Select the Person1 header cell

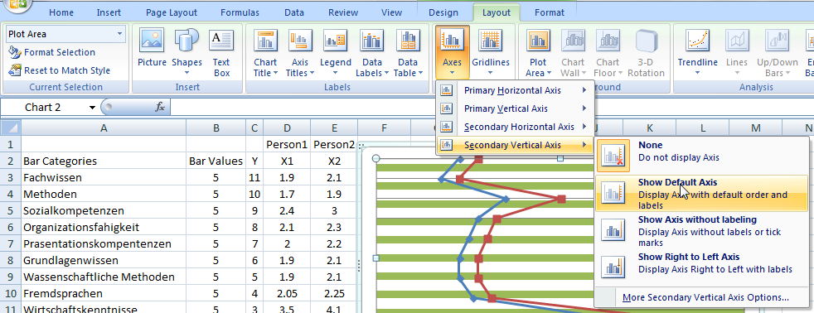tap(287, 145)
